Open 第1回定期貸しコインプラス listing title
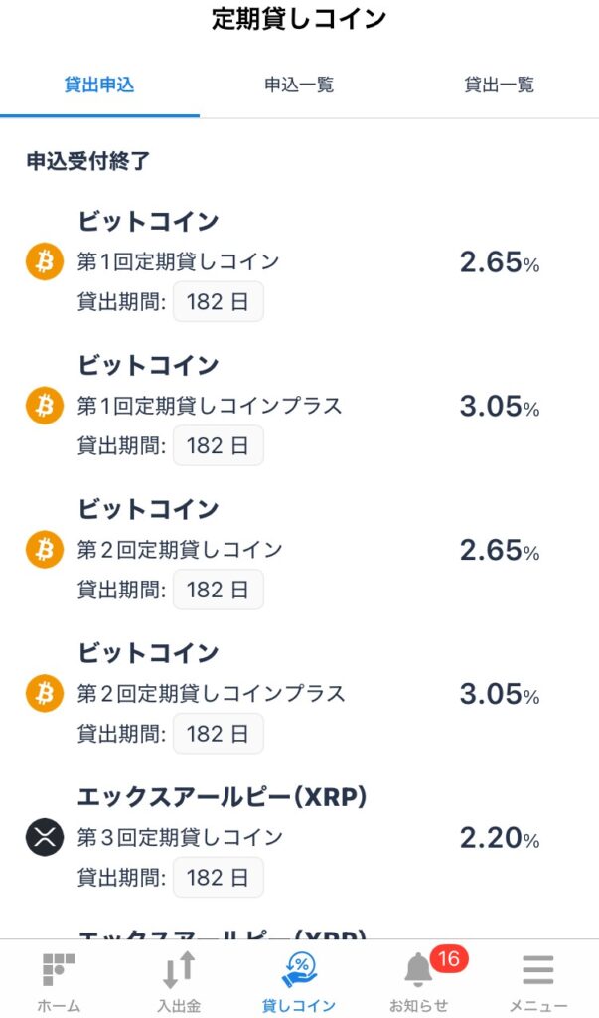 (210, 406)
